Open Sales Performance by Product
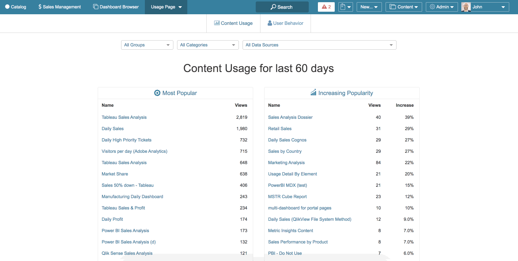The image size is (518, 261). (x=298, y=242)
